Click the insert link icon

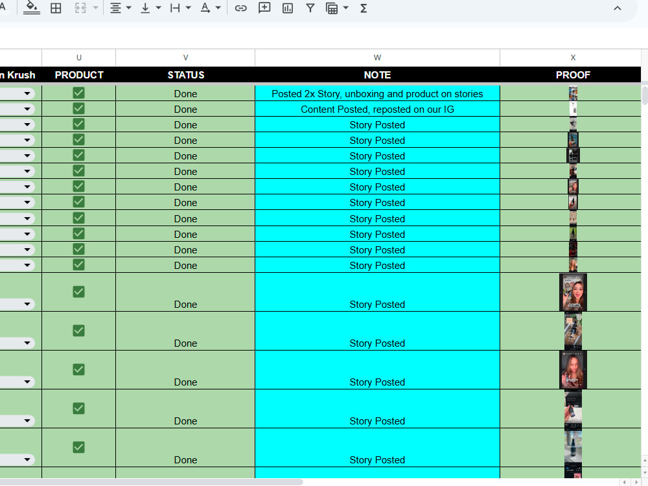[x=240, y=8]
